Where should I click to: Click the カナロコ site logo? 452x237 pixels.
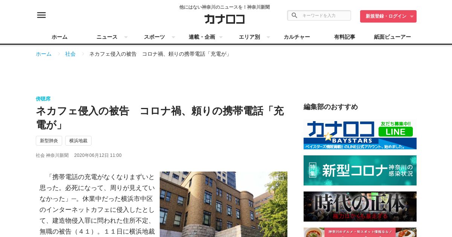click(224, 19)
